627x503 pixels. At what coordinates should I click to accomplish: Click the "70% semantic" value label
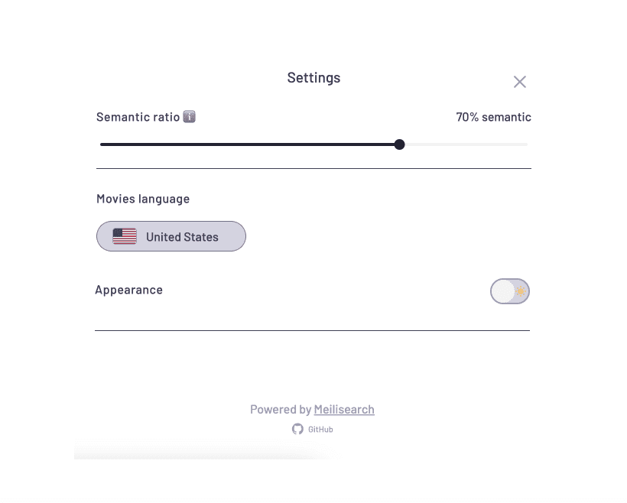click(493, 117)
